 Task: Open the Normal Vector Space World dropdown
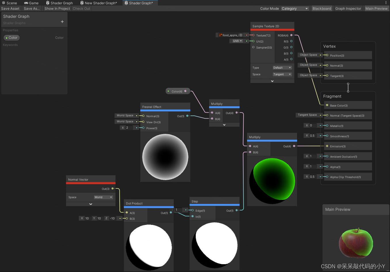pos(103,197)
